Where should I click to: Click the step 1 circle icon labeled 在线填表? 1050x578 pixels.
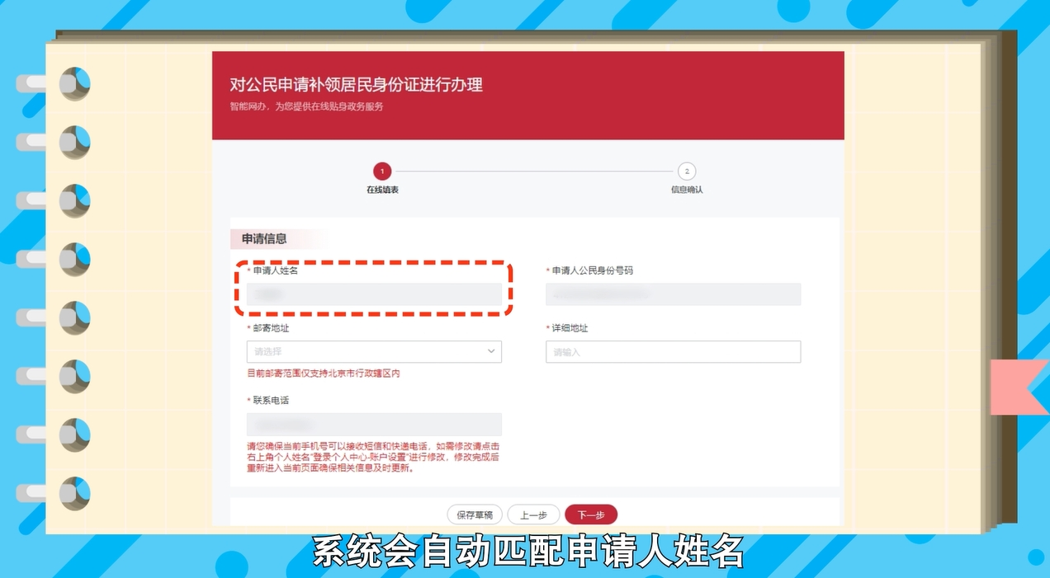[381, 172]
